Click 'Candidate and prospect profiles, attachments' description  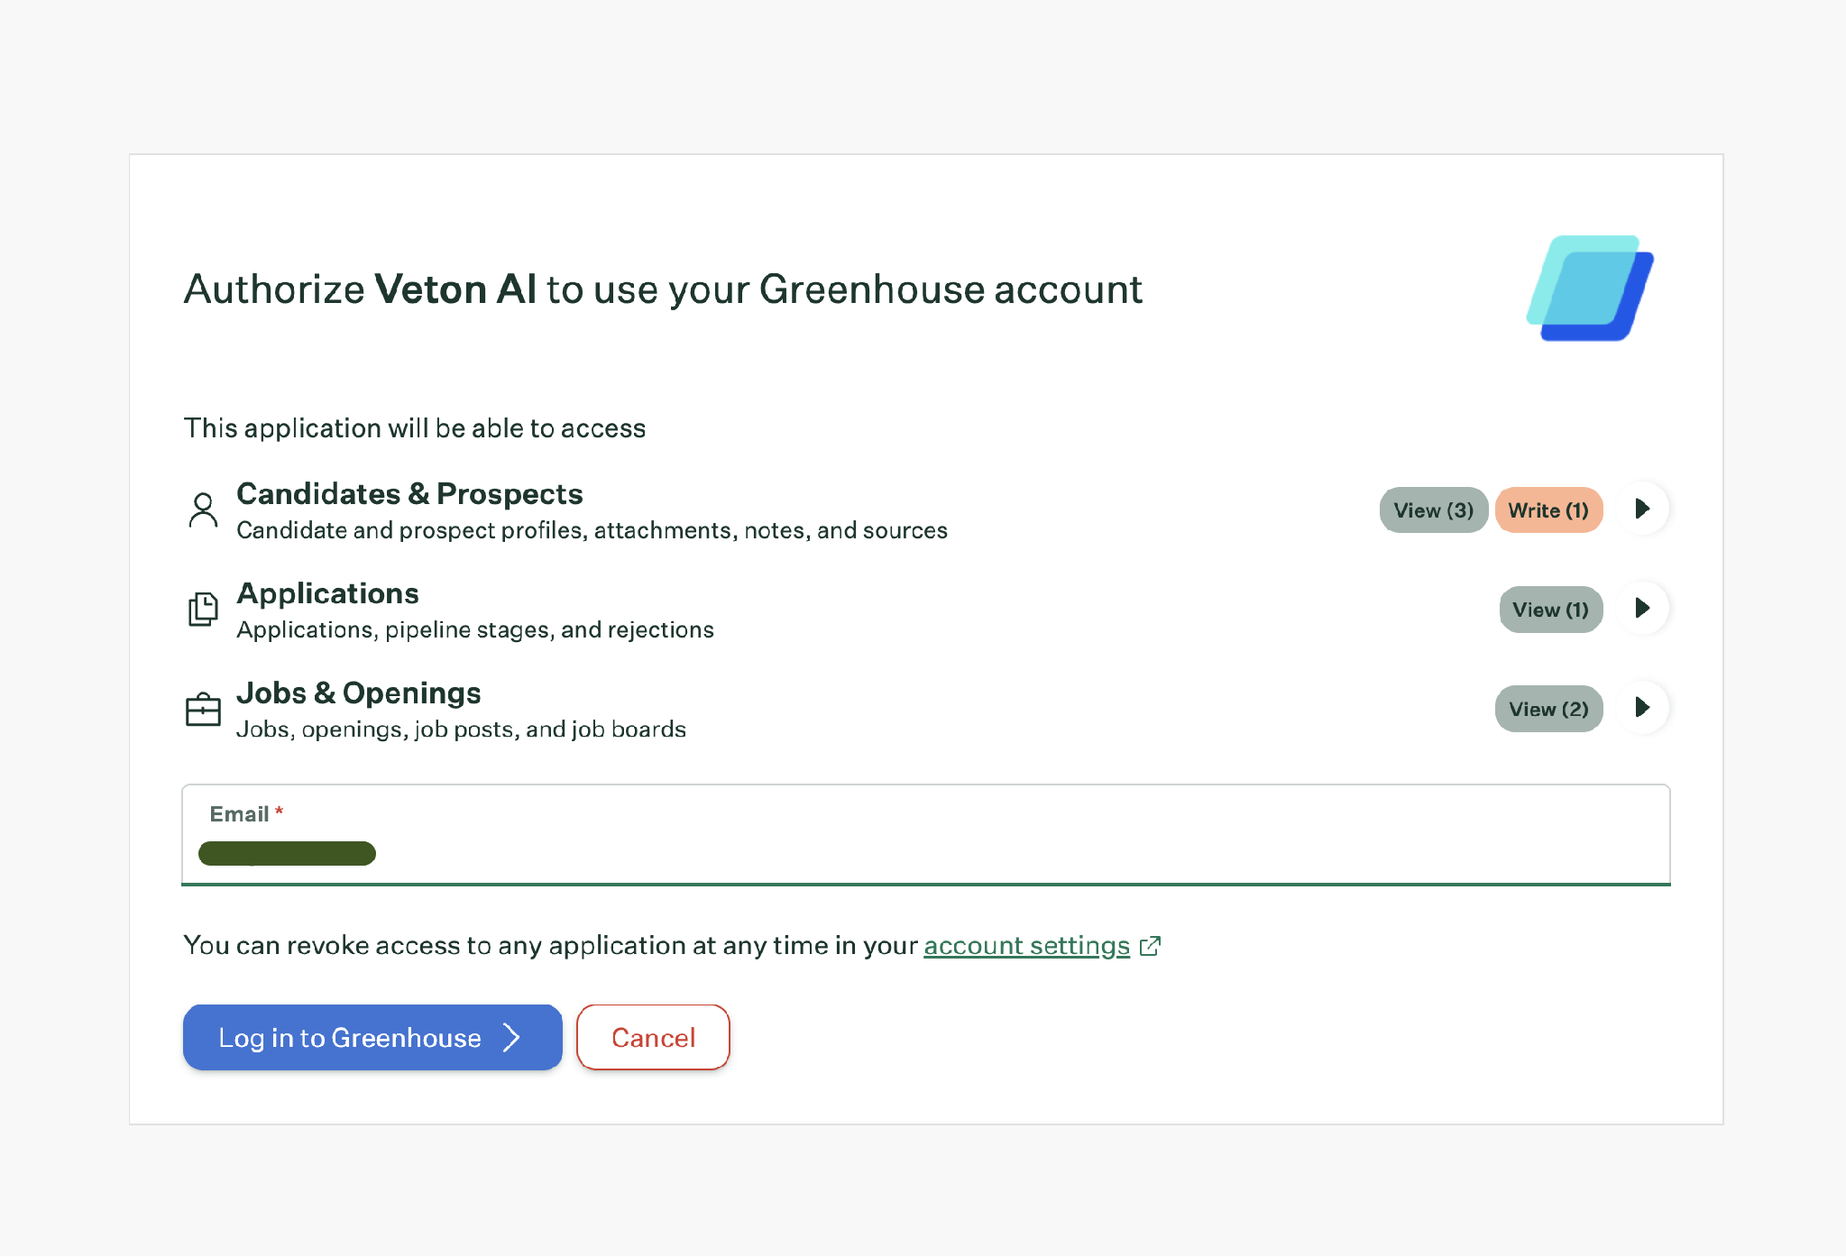592,530
